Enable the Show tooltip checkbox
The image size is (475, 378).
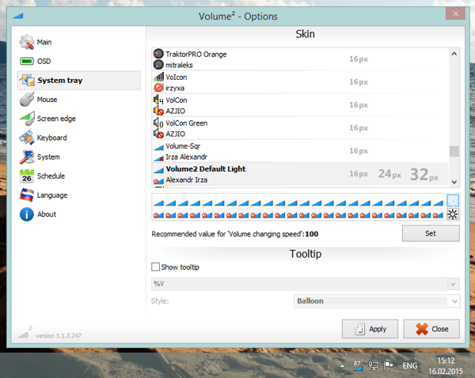[155, 267]
